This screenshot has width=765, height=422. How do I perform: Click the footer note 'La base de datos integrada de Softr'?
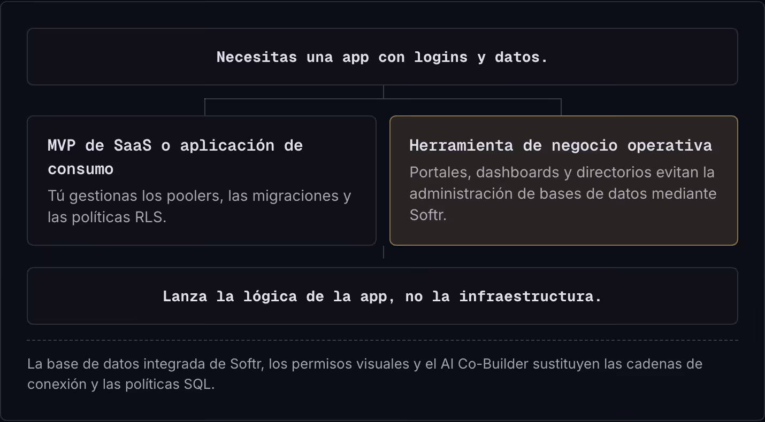[365, 374]
